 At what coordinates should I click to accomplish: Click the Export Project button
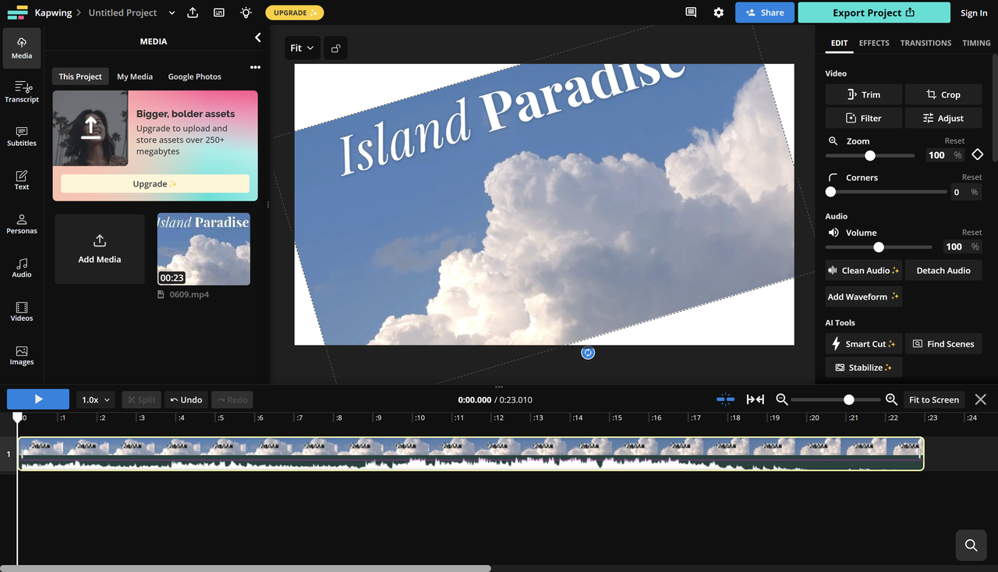point(874,12)
